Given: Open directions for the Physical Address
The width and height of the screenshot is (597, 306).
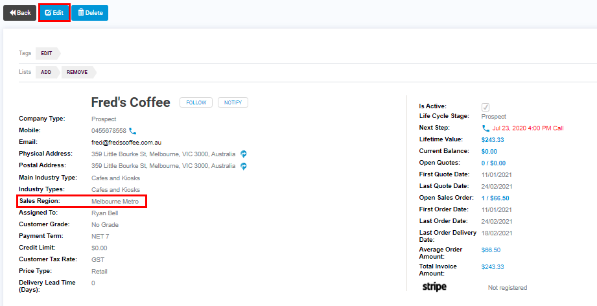Looking at the screenshot, I should click(244, 154).
